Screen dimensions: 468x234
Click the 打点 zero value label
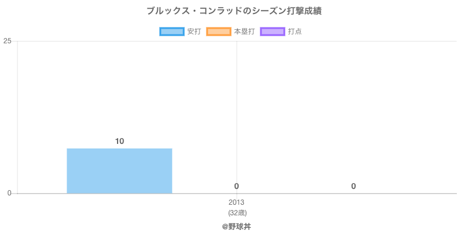pos(353,187)
